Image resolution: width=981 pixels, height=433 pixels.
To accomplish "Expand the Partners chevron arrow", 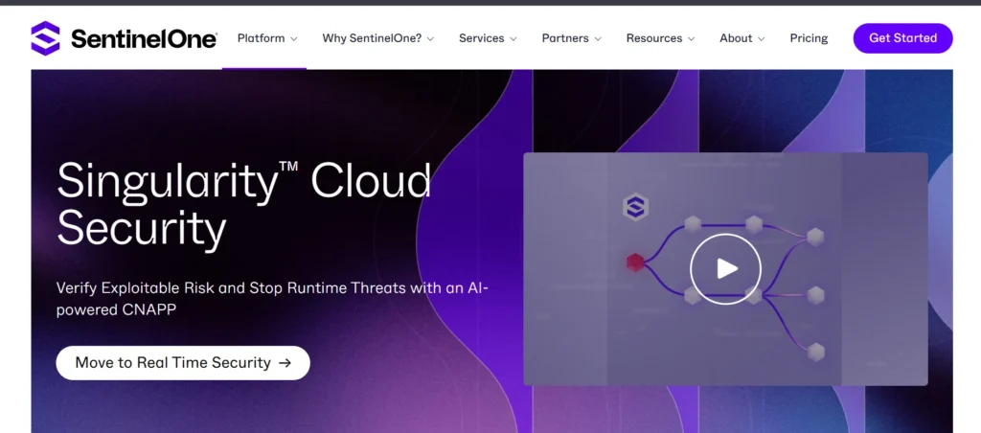I will tap(598, 38).
